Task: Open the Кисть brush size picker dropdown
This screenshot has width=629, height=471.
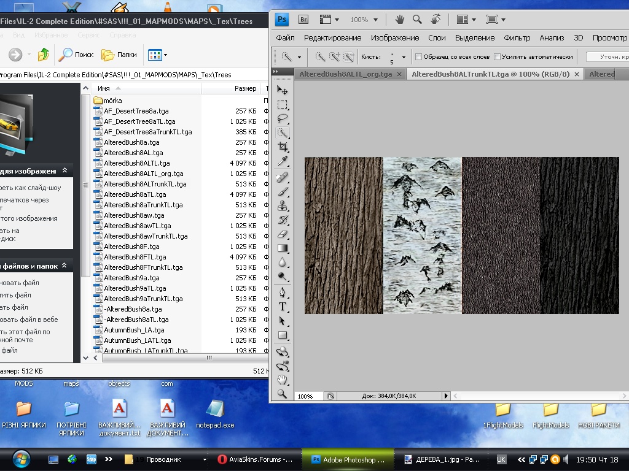Action: click(404, 57)
